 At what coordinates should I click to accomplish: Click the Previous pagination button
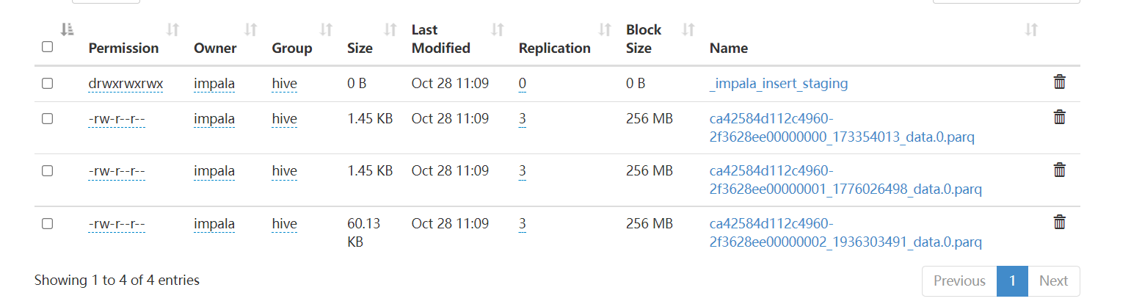[x=959, y=281]
